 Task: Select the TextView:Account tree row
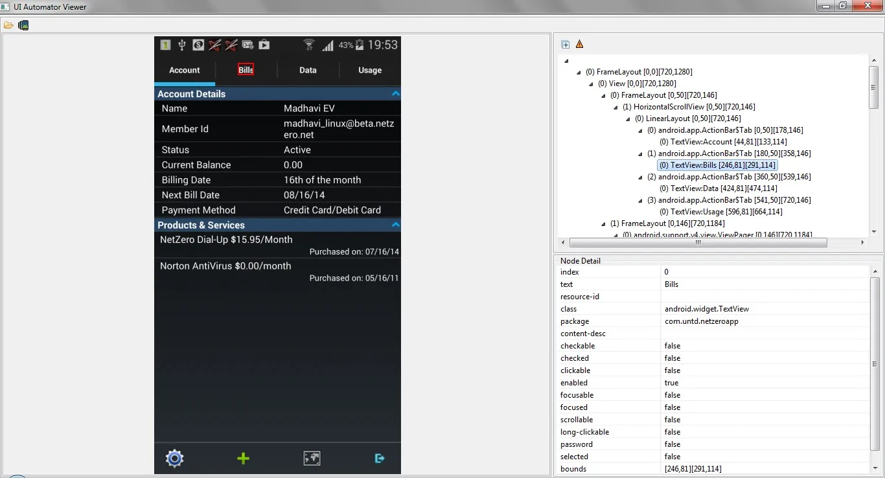coord(723,142)
